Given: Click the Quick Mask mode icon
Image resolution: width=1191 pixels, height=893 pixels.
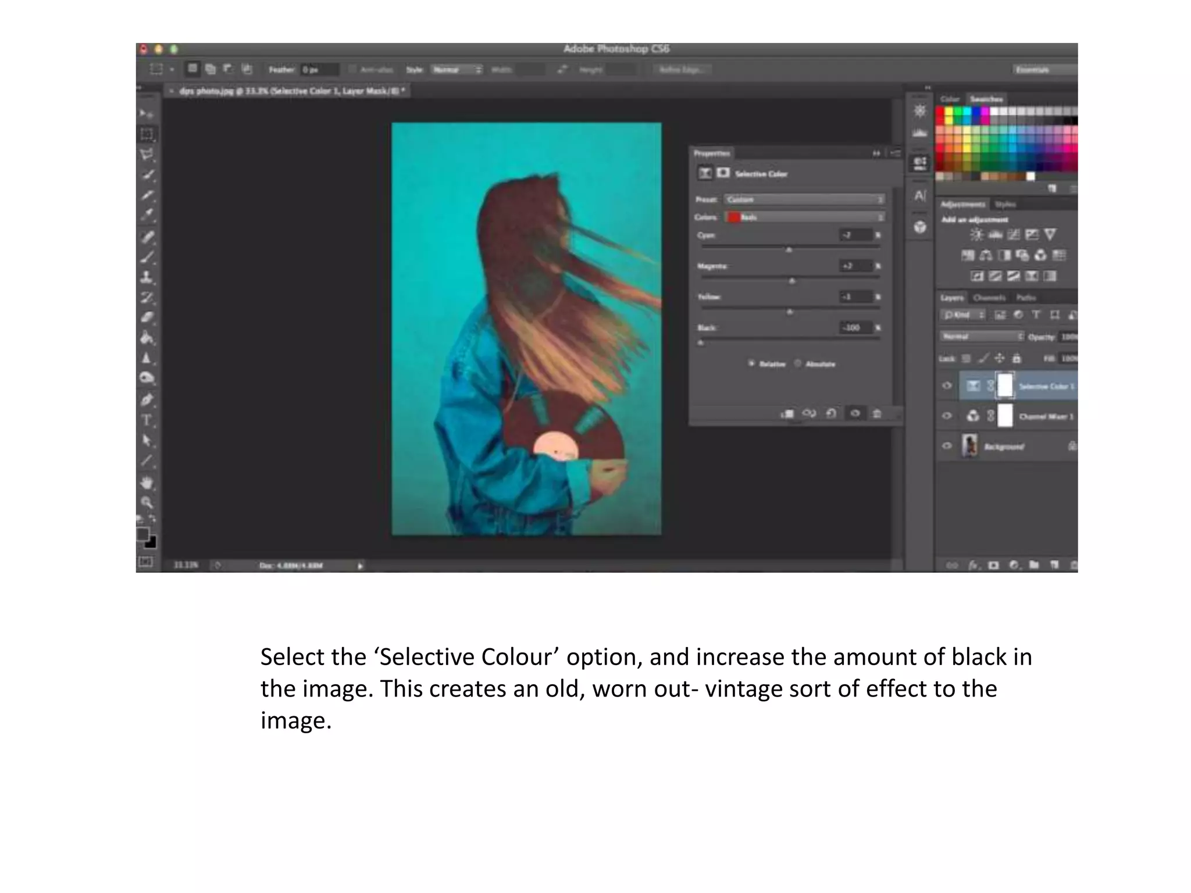Looking at the screenshot, I should click(145, 562).
